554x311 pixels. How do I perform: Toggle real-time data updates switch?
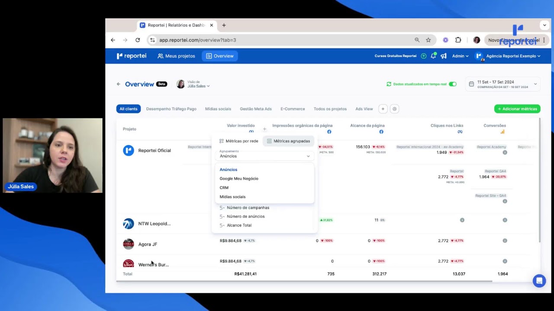click(x=453, y=84)
